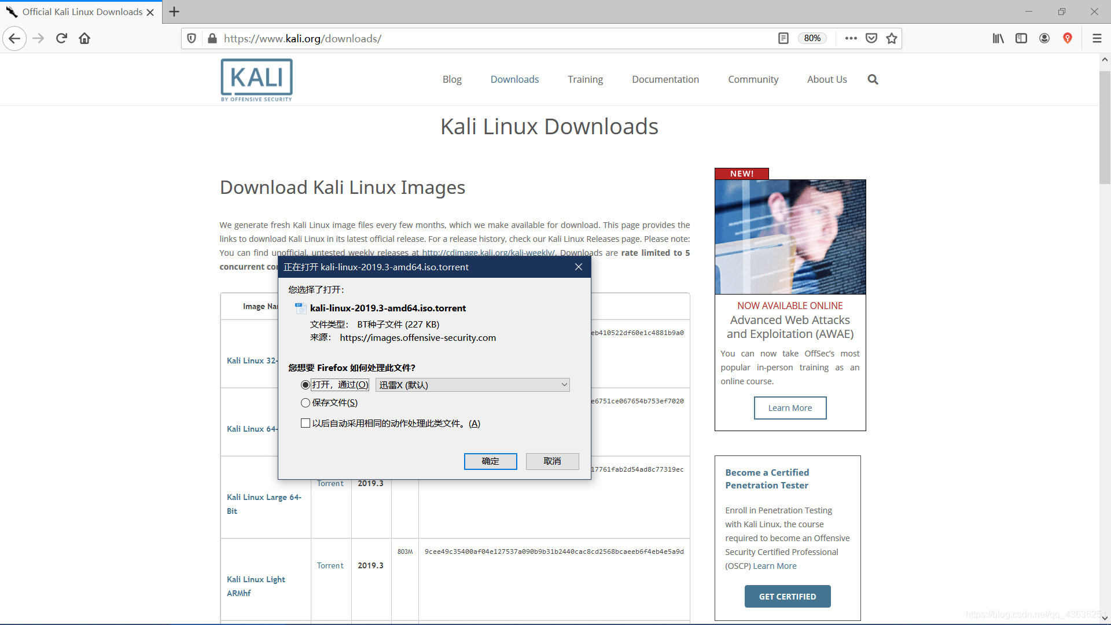Click Learn More button for AWAE course
The image size is (1111, 625).
pyautogui.click(x=790, y=407)
